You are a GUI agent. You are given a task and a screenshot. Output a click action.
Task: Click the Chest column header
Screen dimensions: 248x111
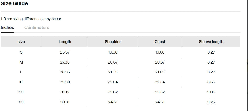click(x=160, y=42)
